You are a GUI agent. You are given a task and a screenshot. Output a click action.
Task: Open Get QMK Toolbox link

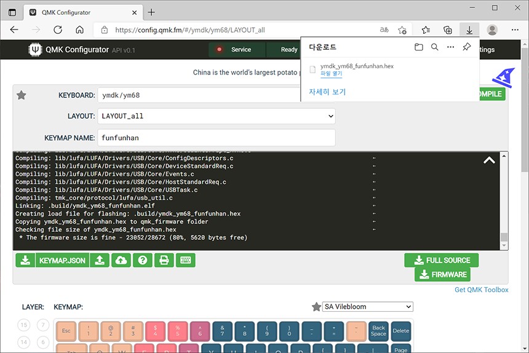tap(482, 290)
